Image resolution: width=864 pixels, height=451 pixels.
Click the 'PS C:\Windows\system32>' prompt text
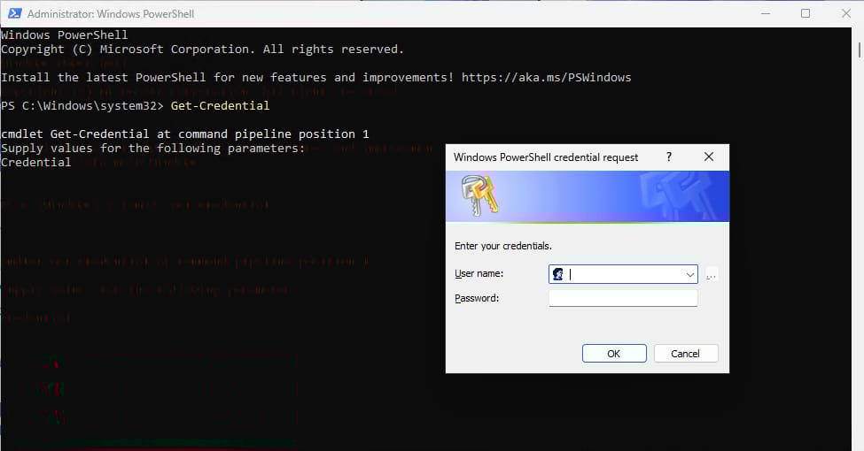[82, 105]
